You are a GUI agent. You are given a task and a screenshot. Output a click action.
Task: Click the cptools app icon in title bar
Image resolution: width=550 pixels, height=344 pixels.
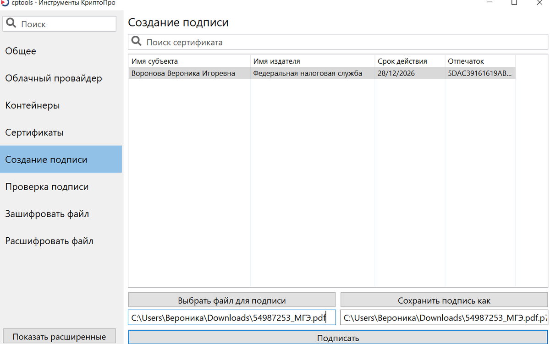tap(5, 2)
